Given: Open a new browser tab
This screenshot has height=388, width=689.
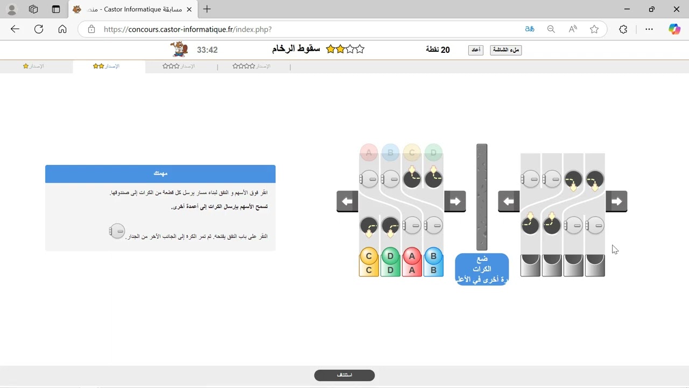Looking at the screenshot, I should point(207,9).
